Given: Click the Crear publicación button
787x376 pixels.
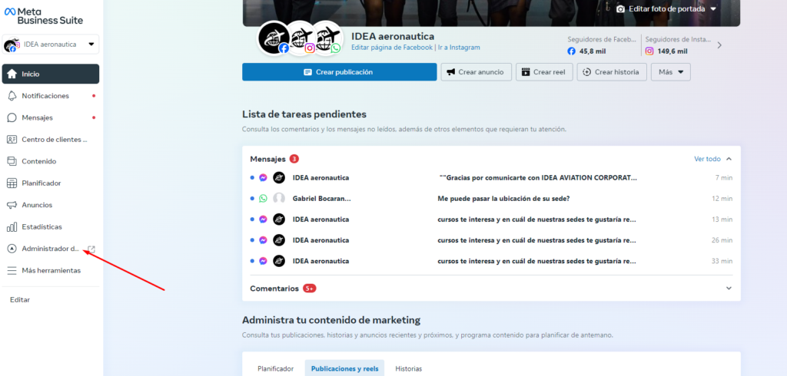Looking at the screenshot, I should [x=339, y=71].
